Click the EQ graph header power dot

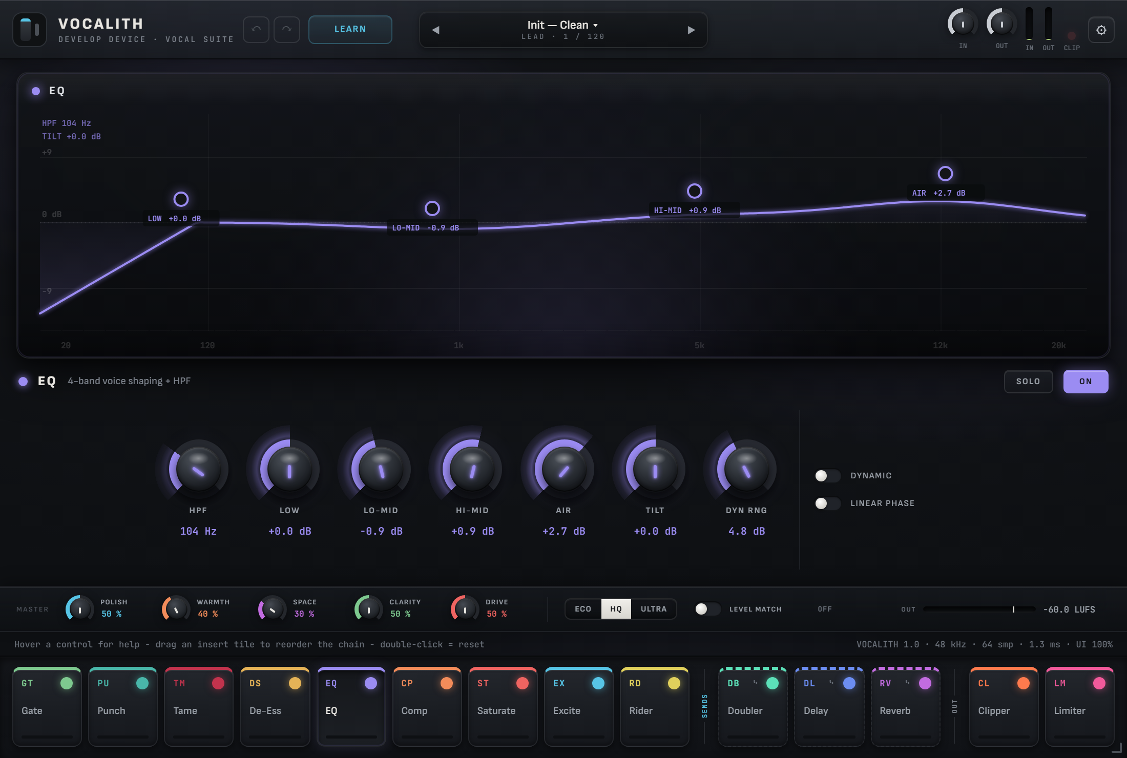(36, 91)
